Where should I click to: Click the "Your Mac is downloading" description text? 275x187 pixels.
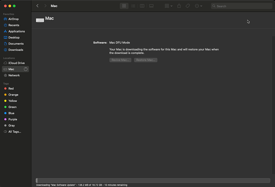coord(164,51)
